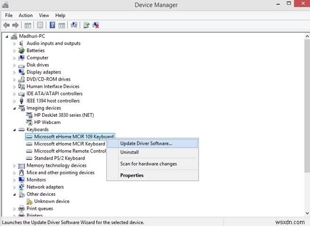Image resolution: width=310 pixels, height=227 pixels.
Task: Click the Back arrow toolbar icon
Action: (x=6, y=25)
